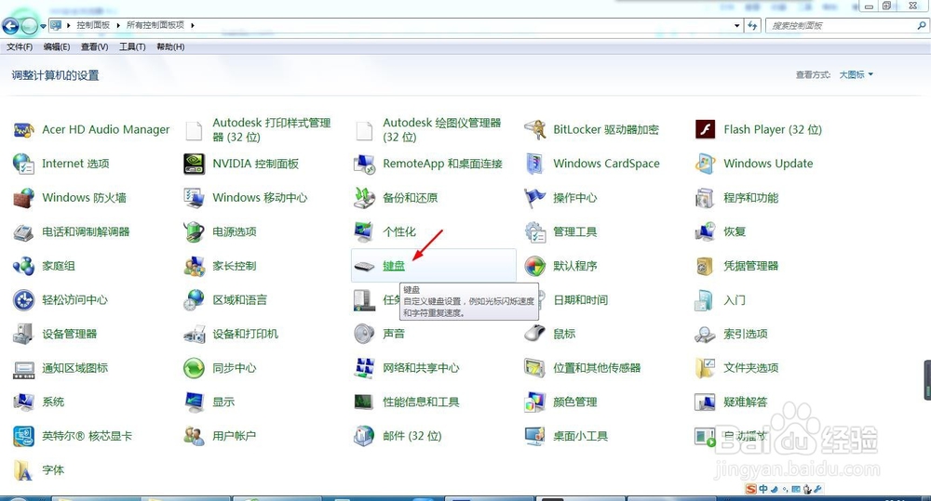Open the Windows 防火墙 icon

[x=24, y=197]
